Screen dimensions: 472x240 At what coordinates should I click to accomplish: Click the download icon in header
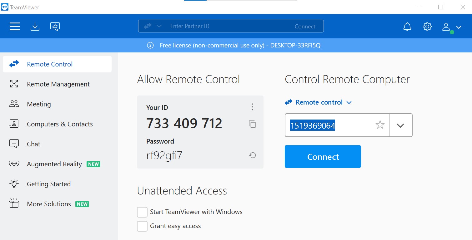(x=35, y=27)
